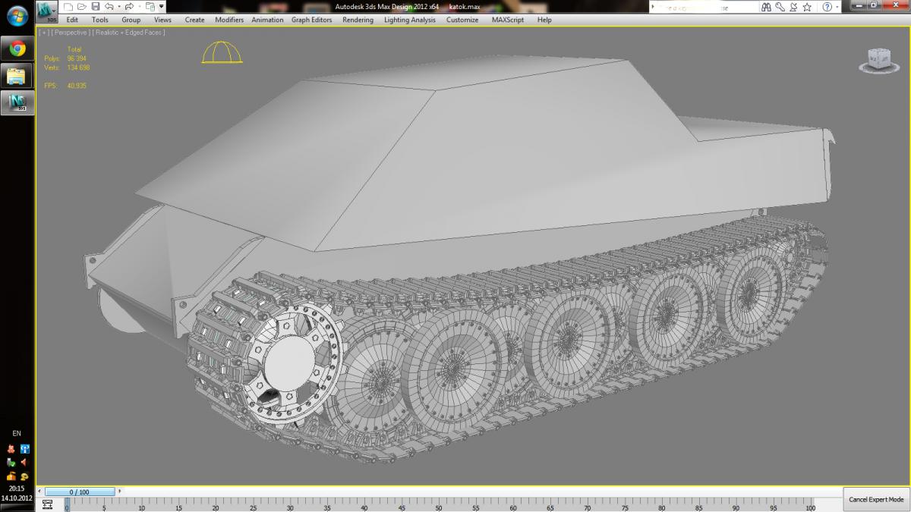Image resolution: width=911 pixels, height=512 pixels.
Task: Click the 3ds Max taskbar icon
Action: click(17, 102)
